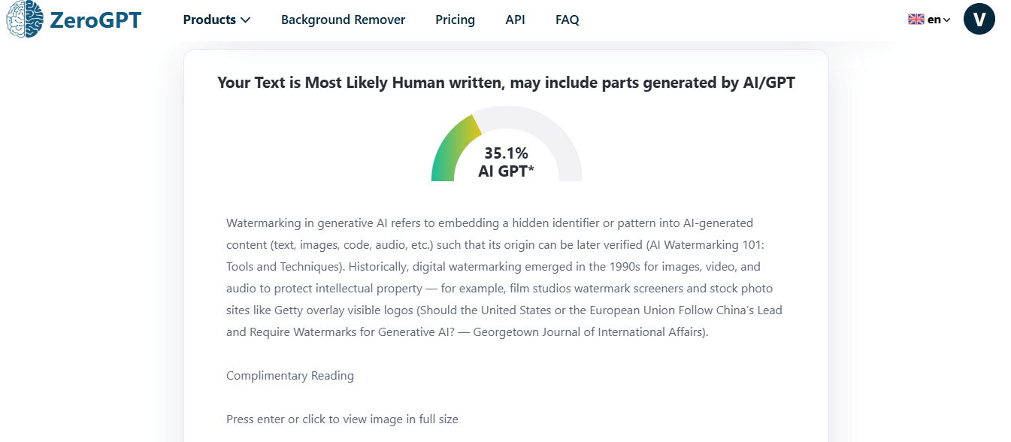Viewport: 1011px width, 442px height.
Task: Navigate to the API link
Action: (x=515, y=20)
